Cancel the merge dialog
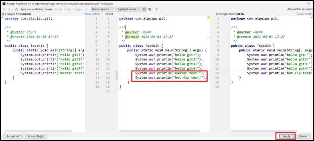This screenshot has width=314, height=141. pyautogui.click(x=303, y=136)
